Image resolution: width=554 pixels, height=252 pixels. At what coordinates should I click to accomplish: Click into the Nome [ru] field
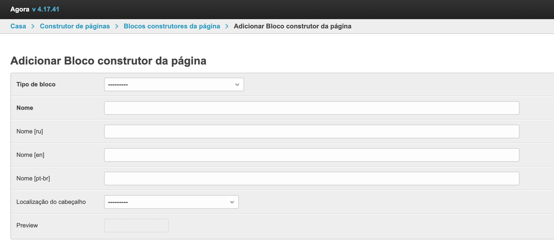point(312,131)
